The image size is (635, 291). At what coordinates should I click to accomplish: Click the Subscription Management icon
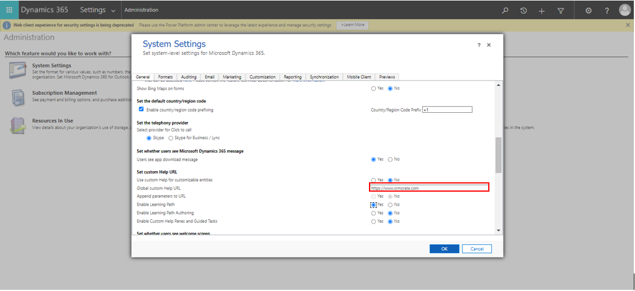click(x=18, y=97)
